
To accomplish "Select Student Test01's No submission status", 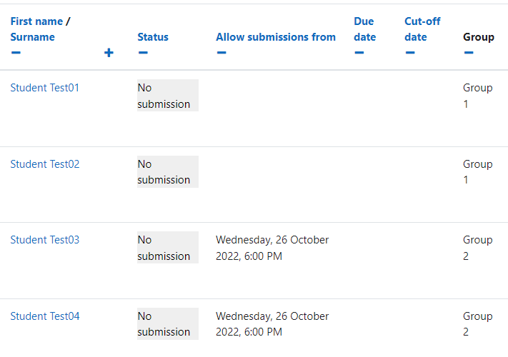I will click(x=168, y=96).
